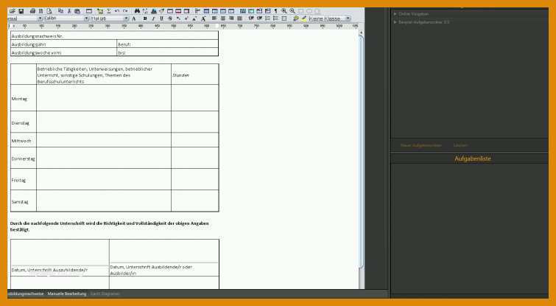The width and height of the screenshot is (556, 306).
Task: Click the scroll-up arrow of the document
Action: [362, 32]
